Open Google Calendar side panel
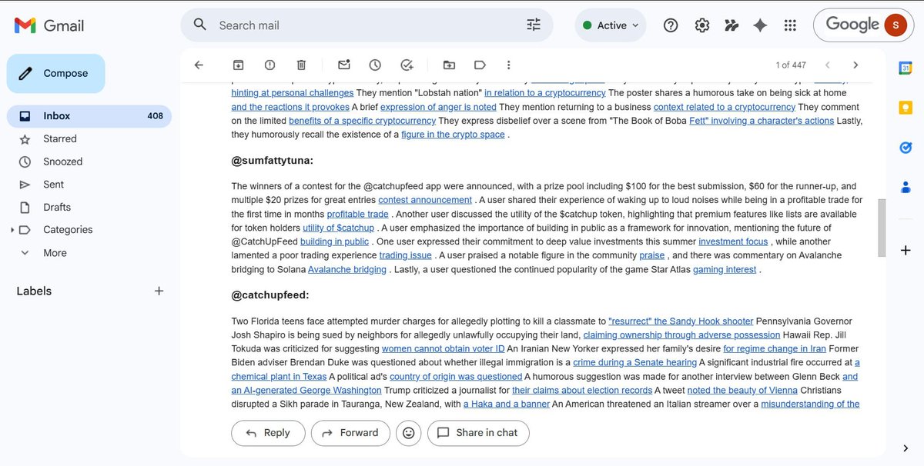924x466 pixels. 906,68
